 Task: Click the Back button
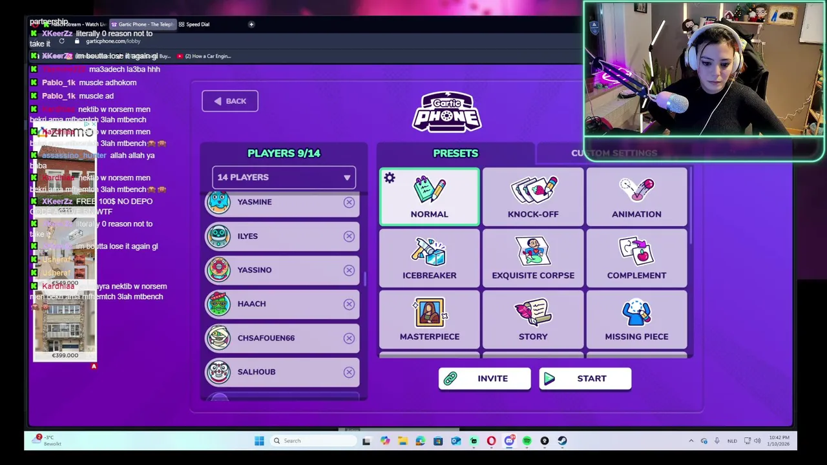[x=230, y=101]
